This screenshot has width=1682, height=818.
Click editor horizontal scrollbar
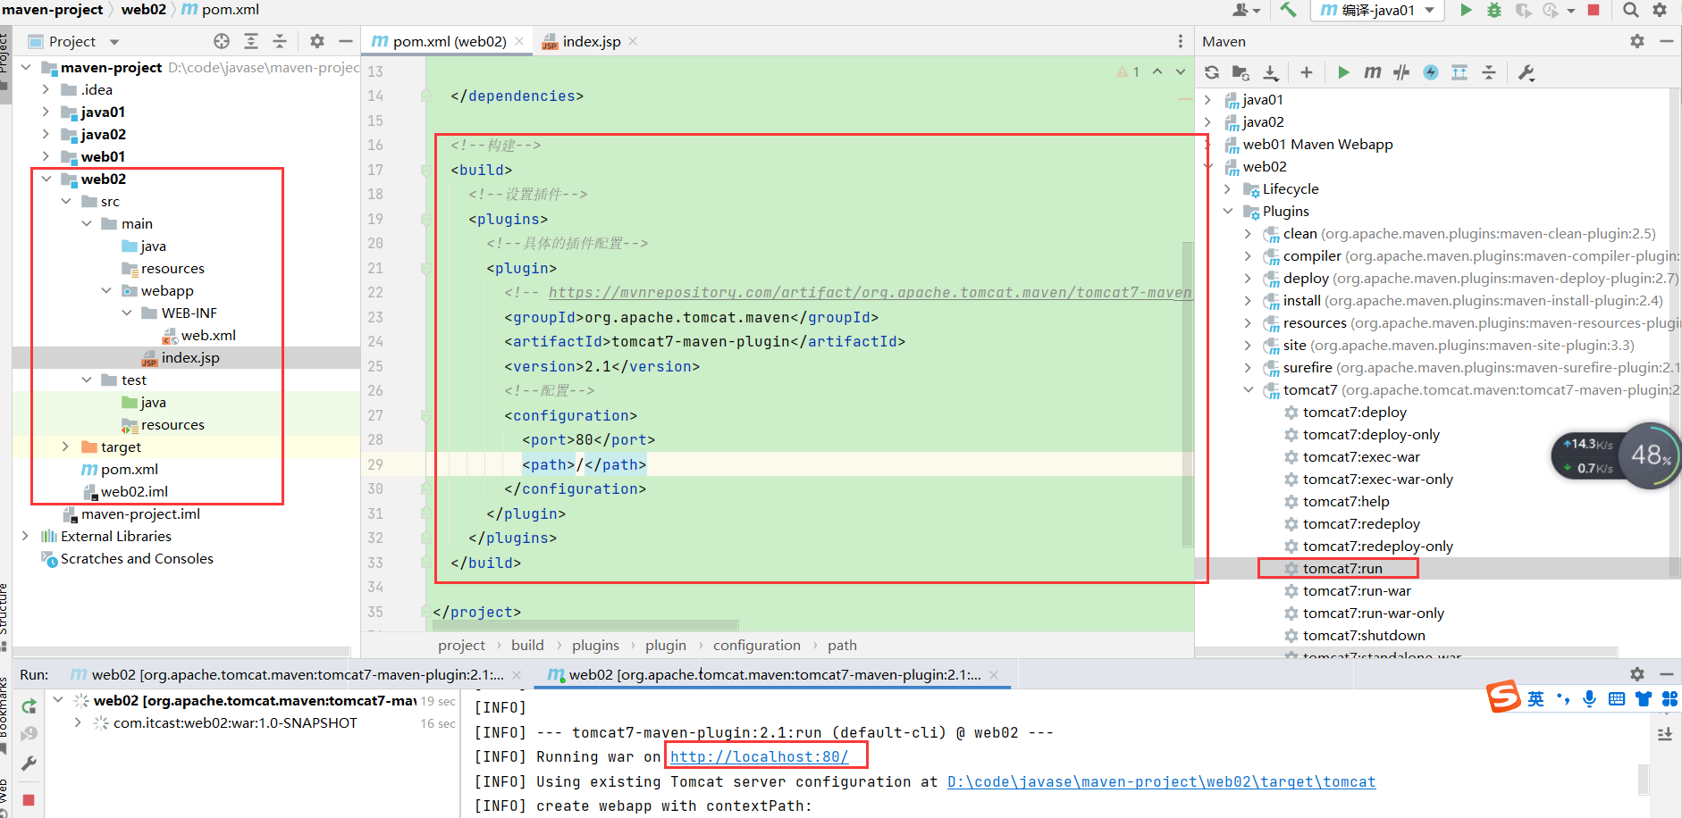click(x=585, y=625)
